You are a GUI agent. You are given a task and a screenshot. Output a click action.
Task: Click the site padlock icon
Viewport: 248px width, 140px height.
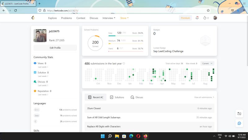click(x=44, y=11)
